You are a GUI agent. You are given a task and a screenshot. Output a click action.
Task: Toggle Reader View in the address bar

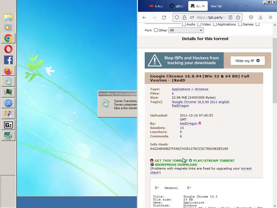230,17
